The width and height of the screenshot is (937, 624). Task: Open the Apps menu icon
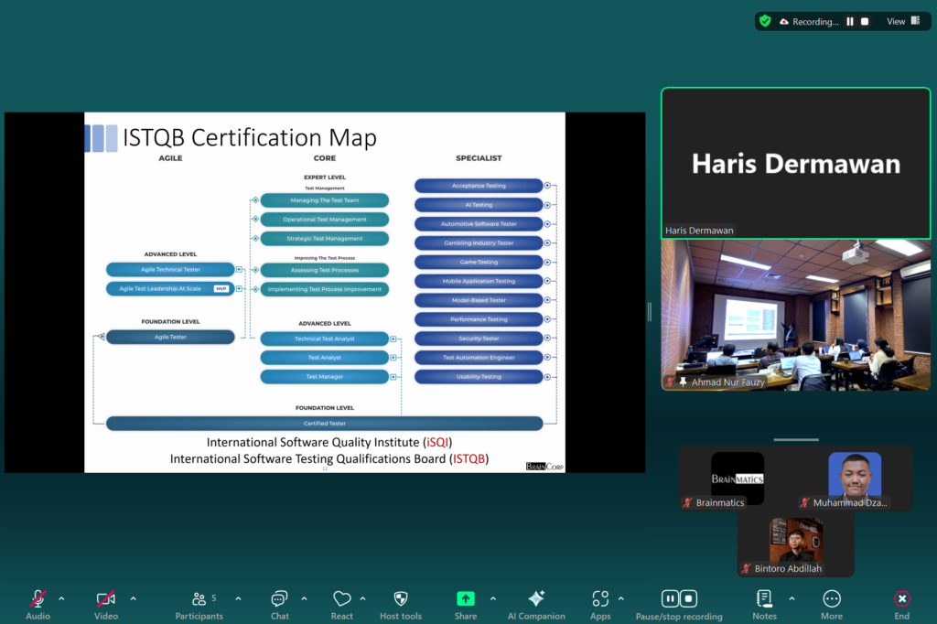pyautogui.click(x=600, y=599)
